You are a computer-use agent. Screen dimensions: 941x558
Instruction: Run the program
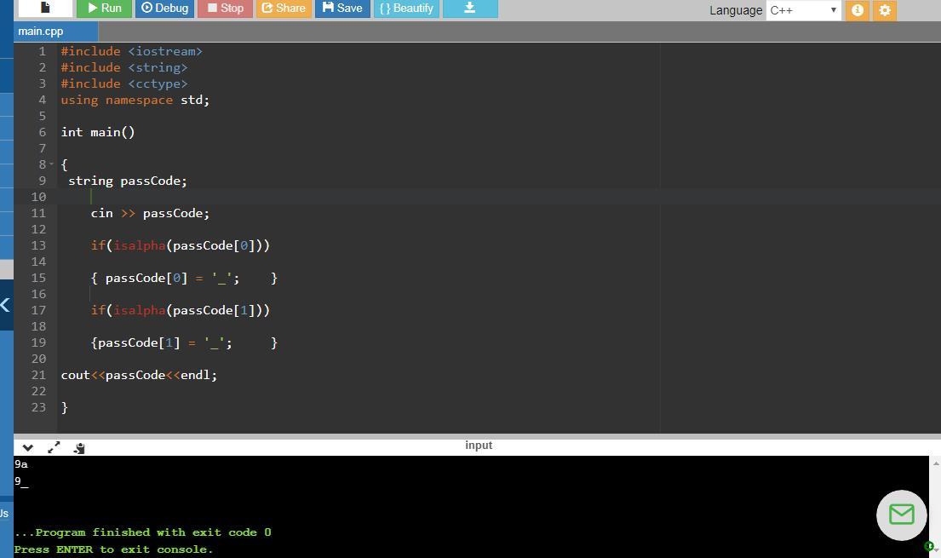[x=104, y=9]
